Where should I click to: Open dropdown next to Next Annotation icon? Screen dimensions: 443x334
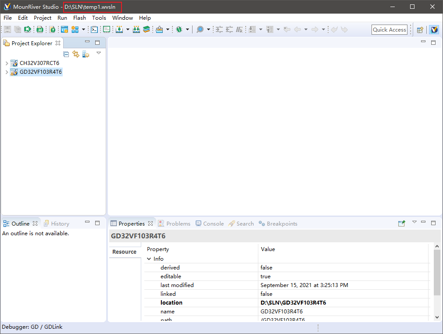pos(261,29)
